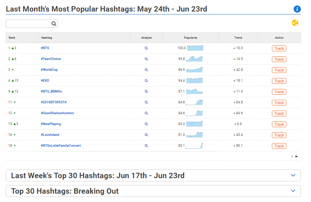Click analyze magnifier for #BTSxLotteFamilyConcert
Screen dimensions: 311x202
pyautogui.click(x=146, y=146)
